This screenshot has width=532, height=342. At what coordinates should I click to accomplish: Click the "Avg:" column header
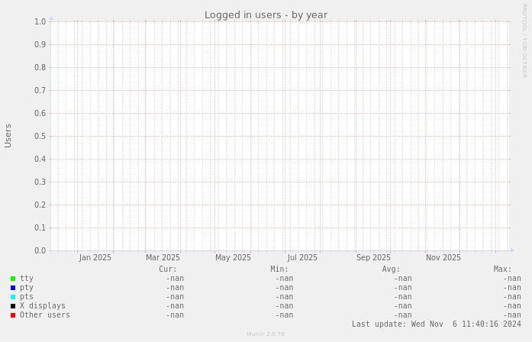391,269
